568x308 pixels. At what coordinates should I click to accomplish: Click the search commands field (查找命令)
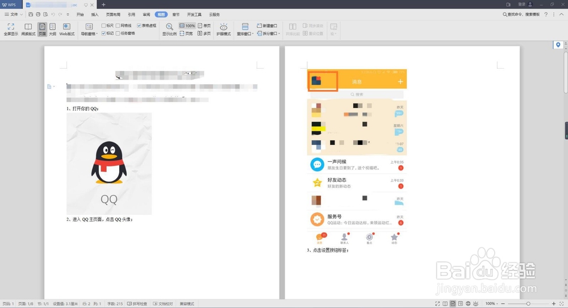point(521,15)
